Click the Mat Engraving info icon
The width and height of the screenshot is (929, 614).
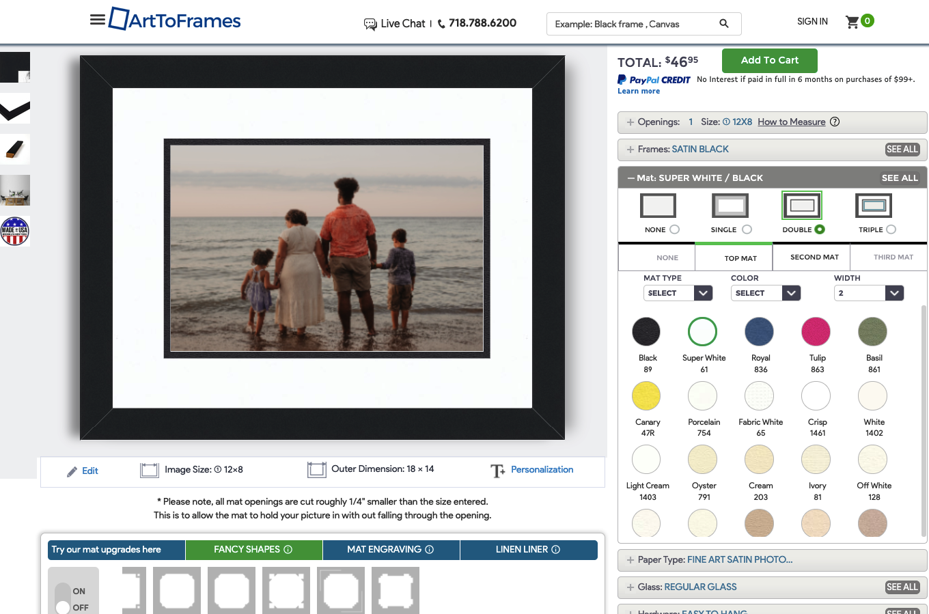[430, 550]
